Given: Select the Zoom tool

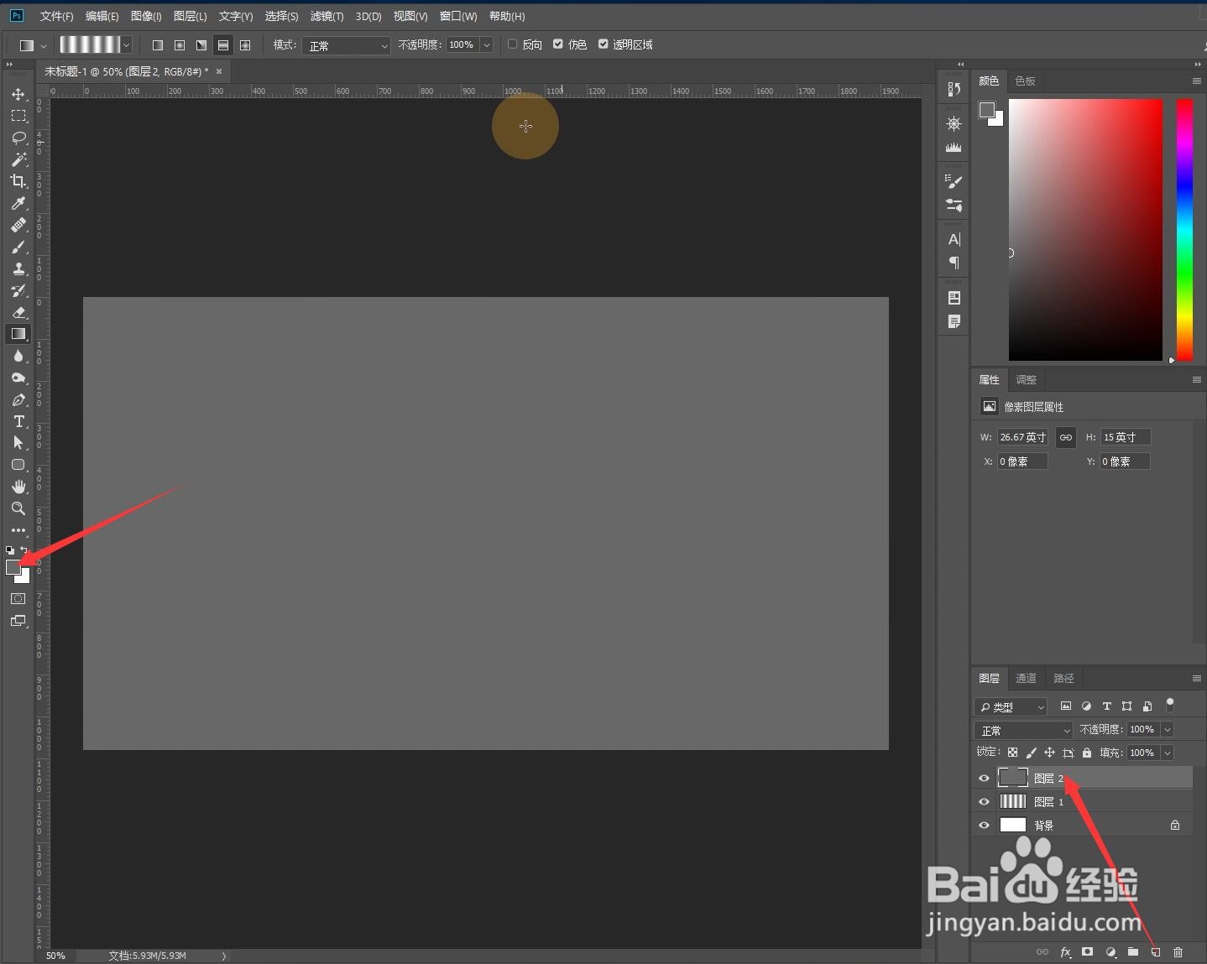Looking at the screenshot, I should coord(18,508).
